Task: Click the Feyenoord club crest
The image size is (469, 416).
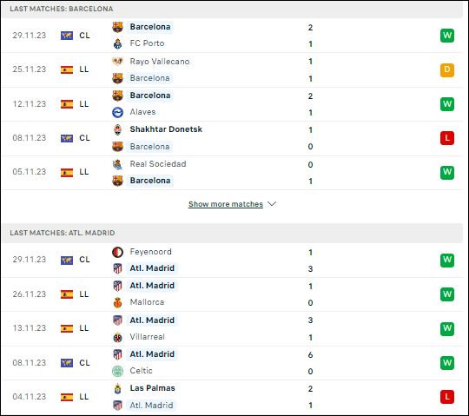Action: point(117,252)
